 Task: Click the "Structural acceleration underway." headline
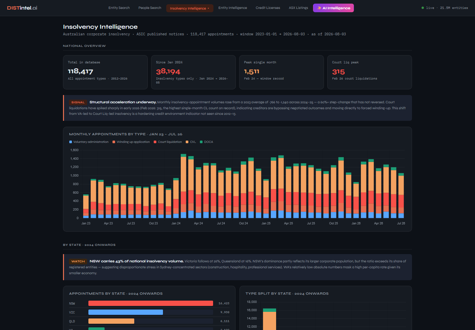coord(123,102)
